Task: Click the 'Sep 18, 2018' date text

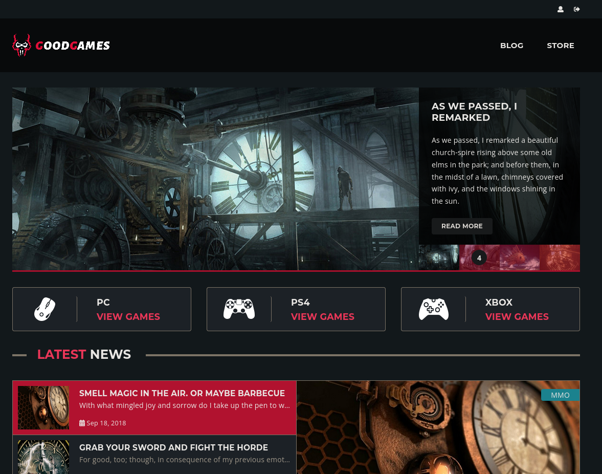Action: pos(106,423)
